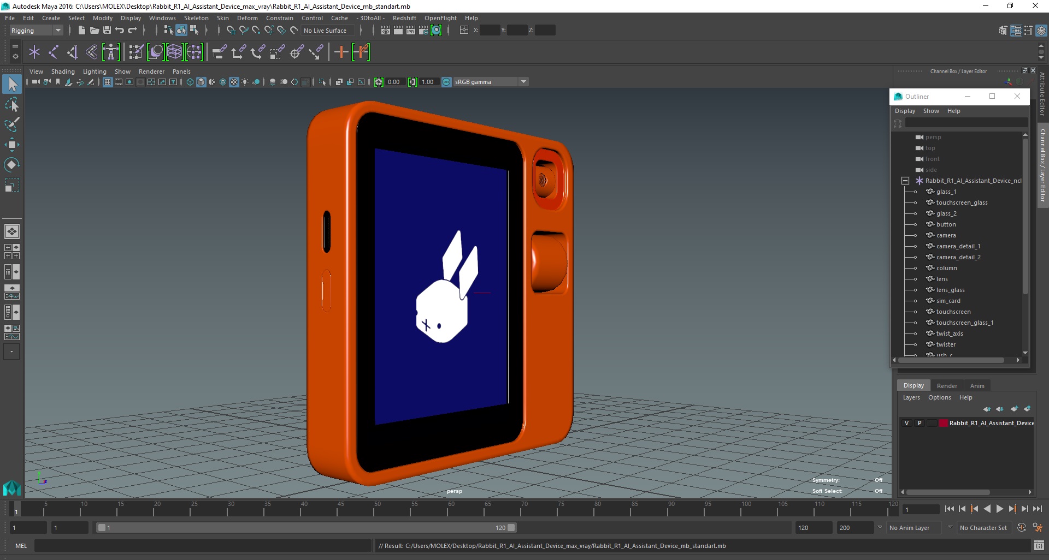Click the play forwards button
The image size is (1049, 560).
click(x=999, y=509)
